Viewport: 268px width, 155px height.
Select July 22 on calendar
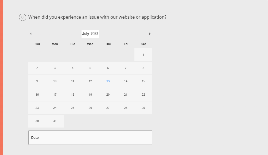coord(143,95)
